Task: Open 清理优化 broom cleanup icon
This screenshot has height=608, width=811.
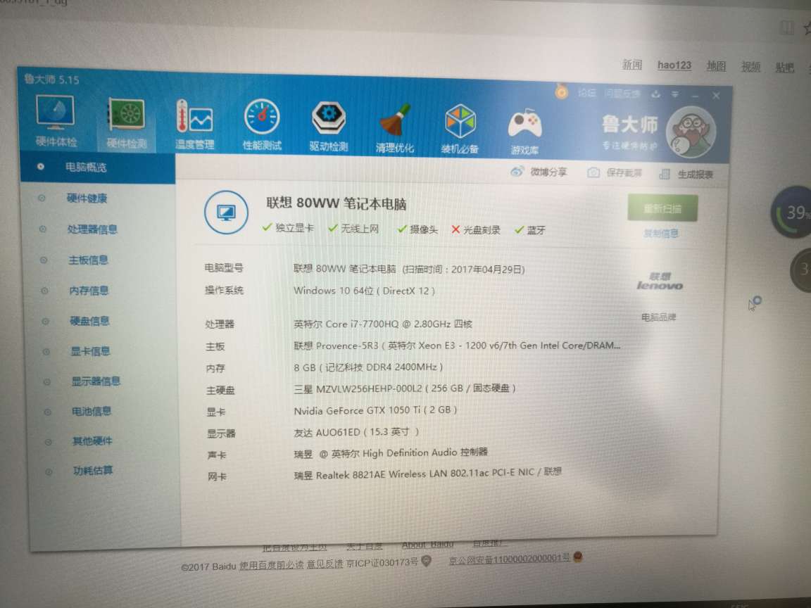Action: click(x=395, y=129)
